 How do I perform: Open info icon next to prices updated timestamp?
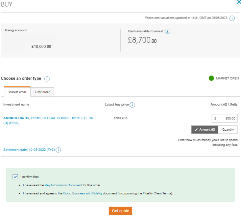(232, 18)
